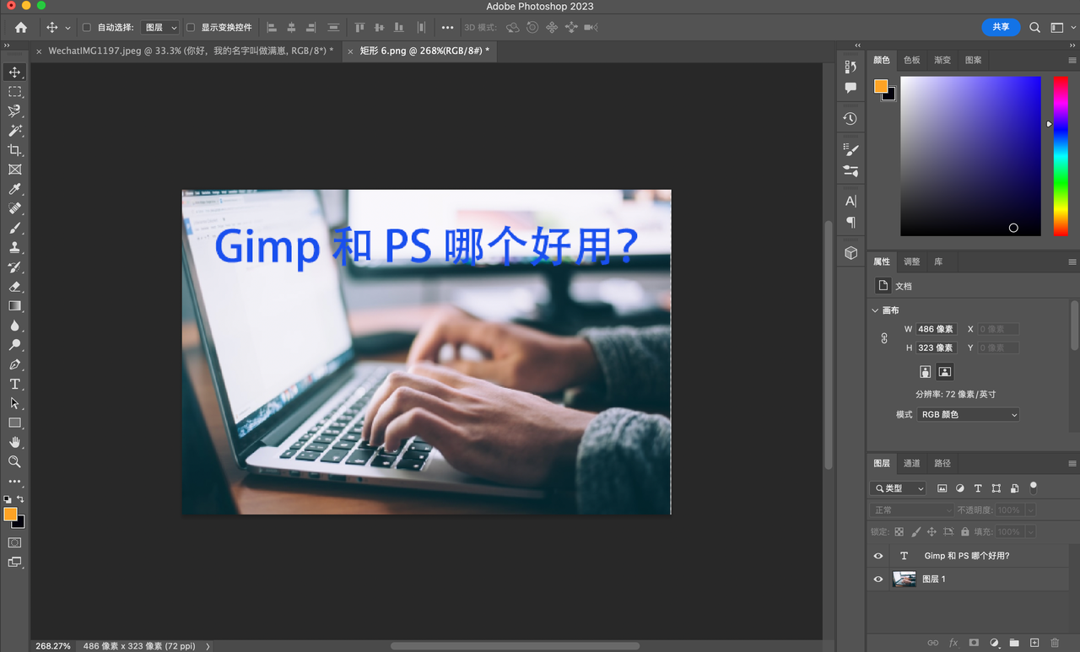Image resolution: width=1080 pixels, height=652 pixels.
Task: Click the 共享 share button
Action: coord(1001,27)
